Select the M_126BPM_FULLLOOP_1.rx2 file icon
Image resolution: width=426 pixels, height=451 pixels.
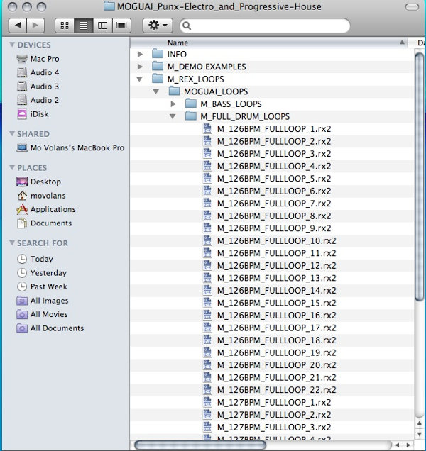point(207,128)
